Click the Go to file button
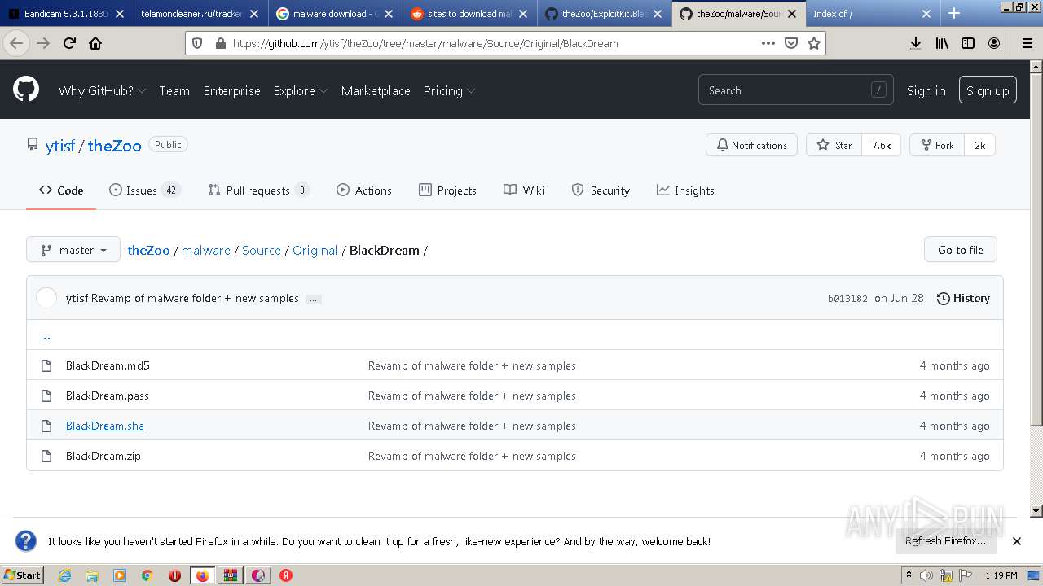The height and width of the screenshot is (586, 1043). pyautogui.click(x=960, y=250)
